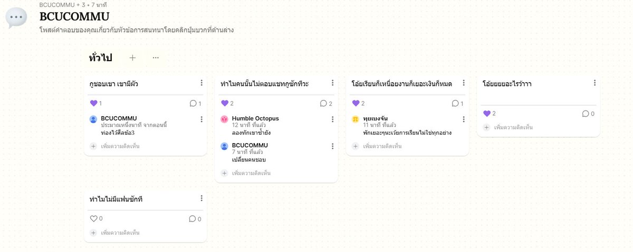Add a comment under post โอ้ยยยอะไรว้าาา
The width and height of the screenshot is (633, 252).
click(508, 127)
